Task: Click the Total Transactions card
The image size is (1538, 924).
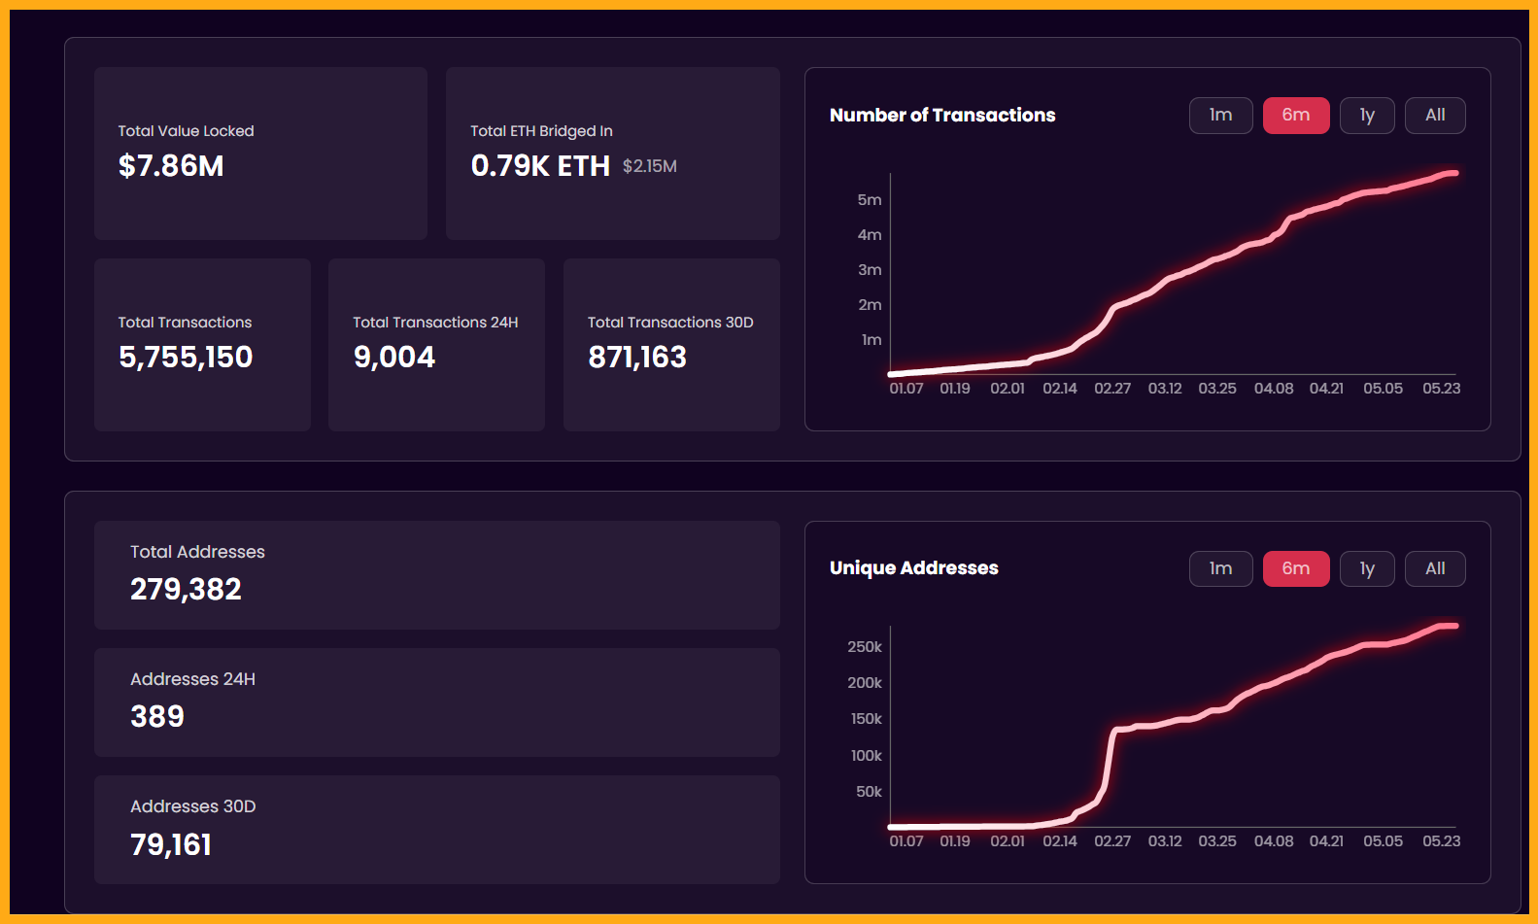Action: [x=202, y=345]
